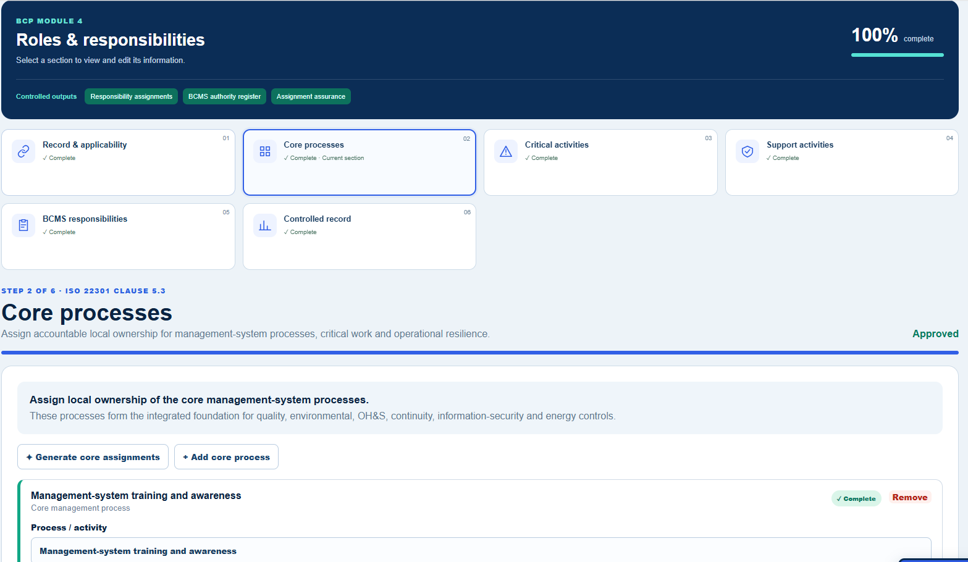Click the BCP MODULE 4 label
Image resolution: width=968 pixels, height=562 pixels.
click(49, 21)
